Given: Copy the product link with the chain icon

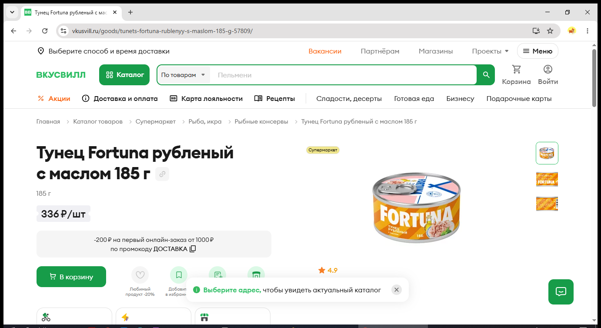Looking at the screenshot, I should pyautogui.click(x=162, y=174).
